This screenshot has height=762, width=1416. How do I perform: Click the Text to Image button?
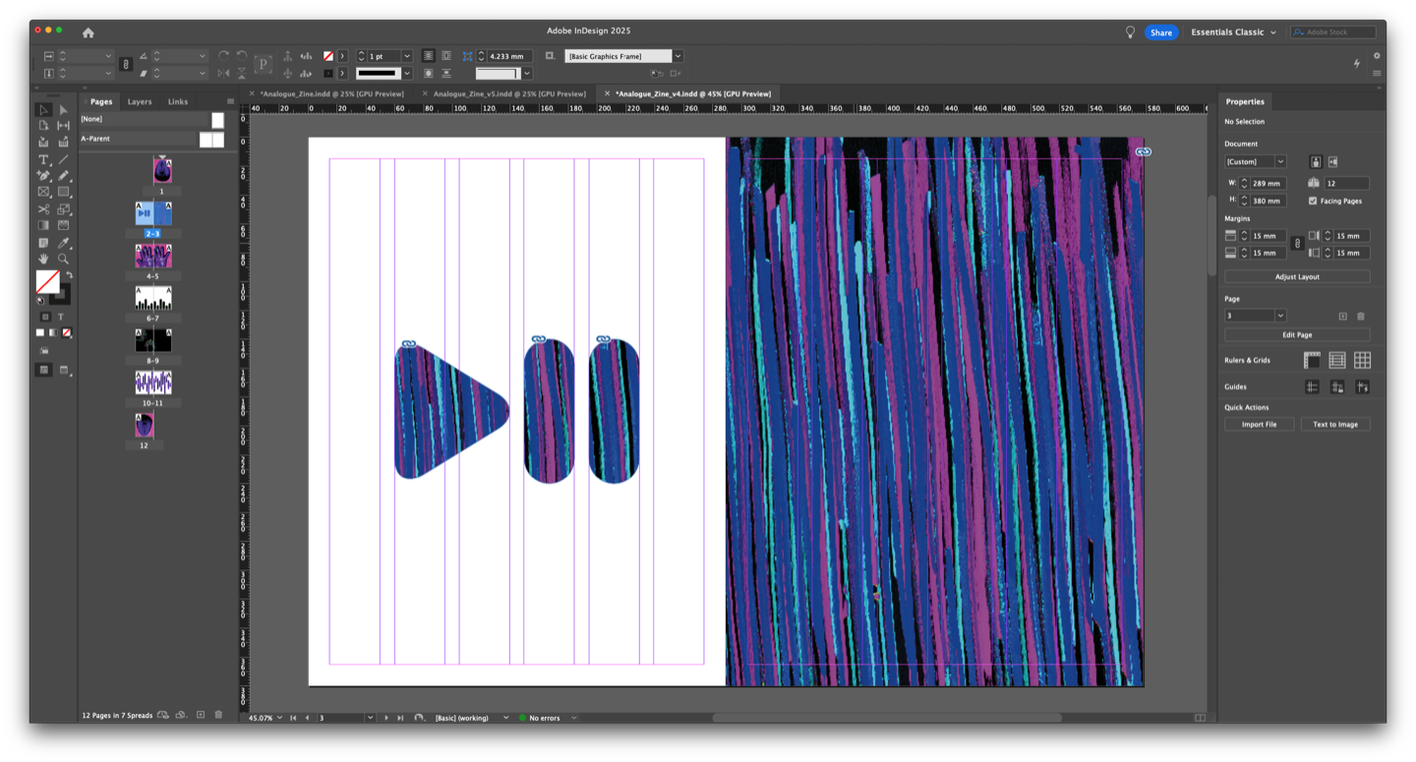pos(1334,425)
